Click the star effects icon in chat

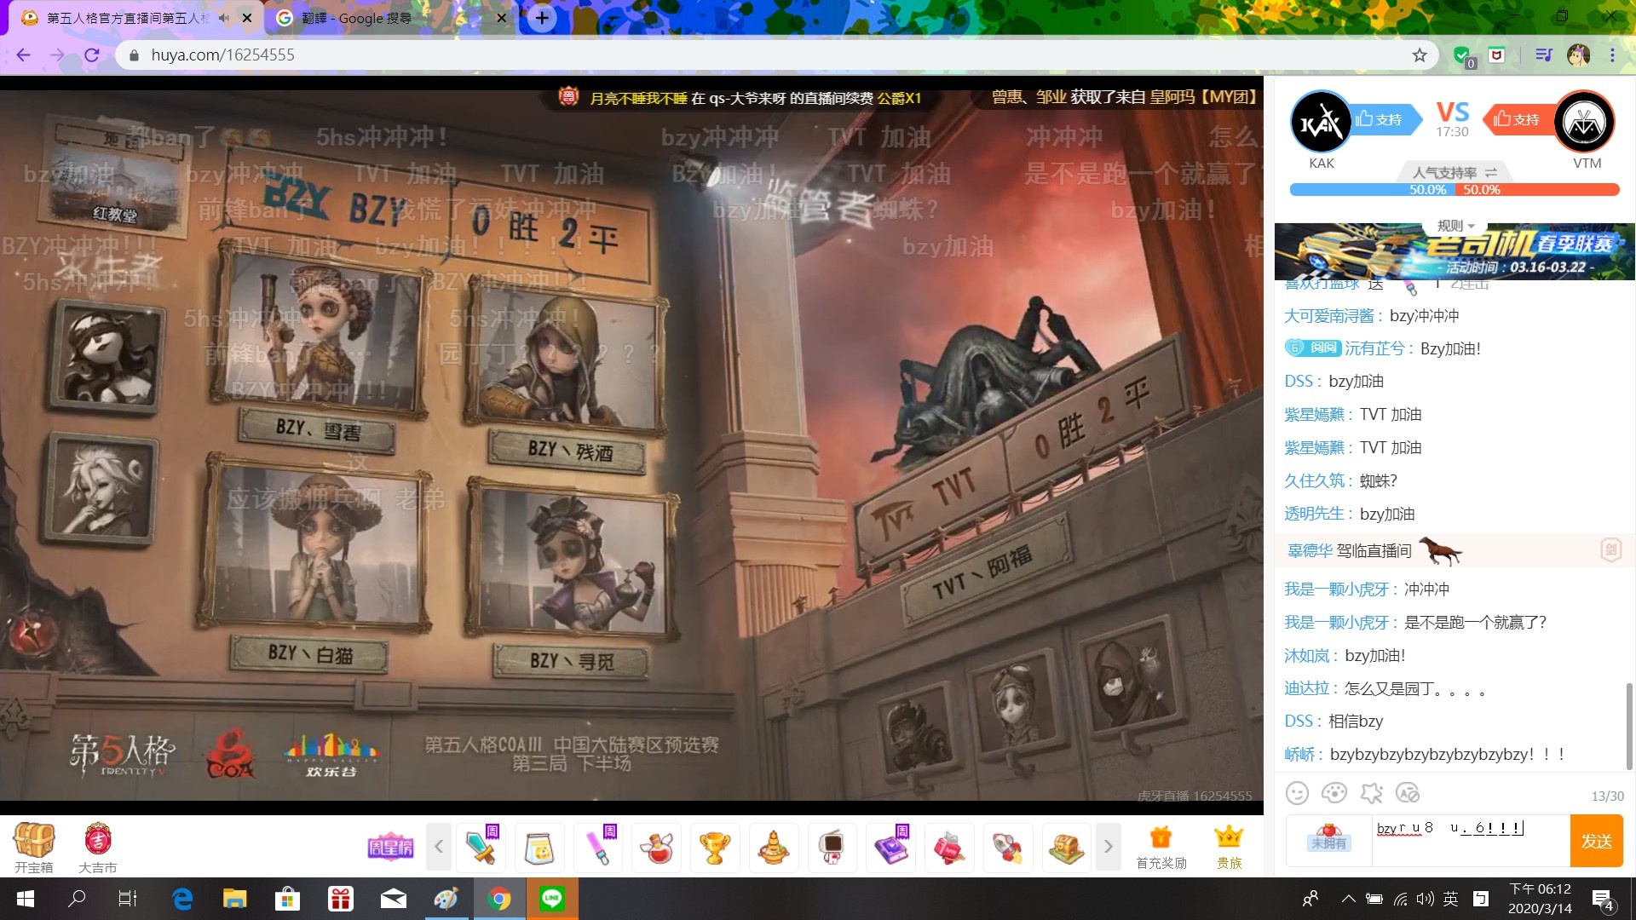1371,793
